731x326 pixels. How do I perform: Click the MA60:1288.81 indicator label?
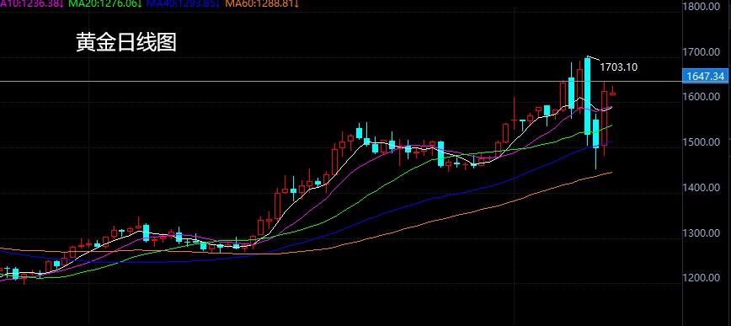pos(262,3)
